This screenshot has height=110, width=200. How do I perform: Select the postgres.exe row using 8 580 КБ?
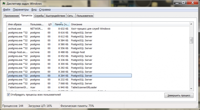69,44
